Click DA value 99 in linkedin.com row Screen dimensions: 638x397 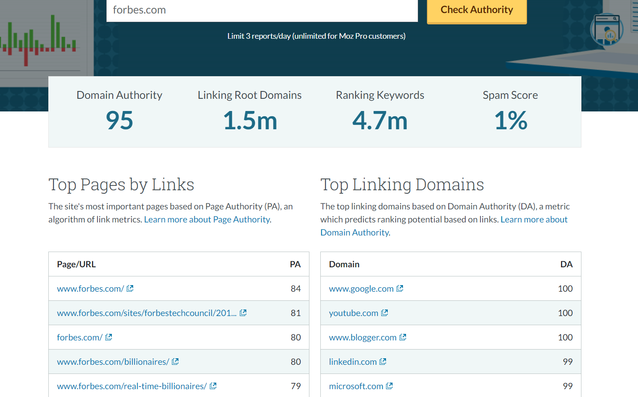567,362
